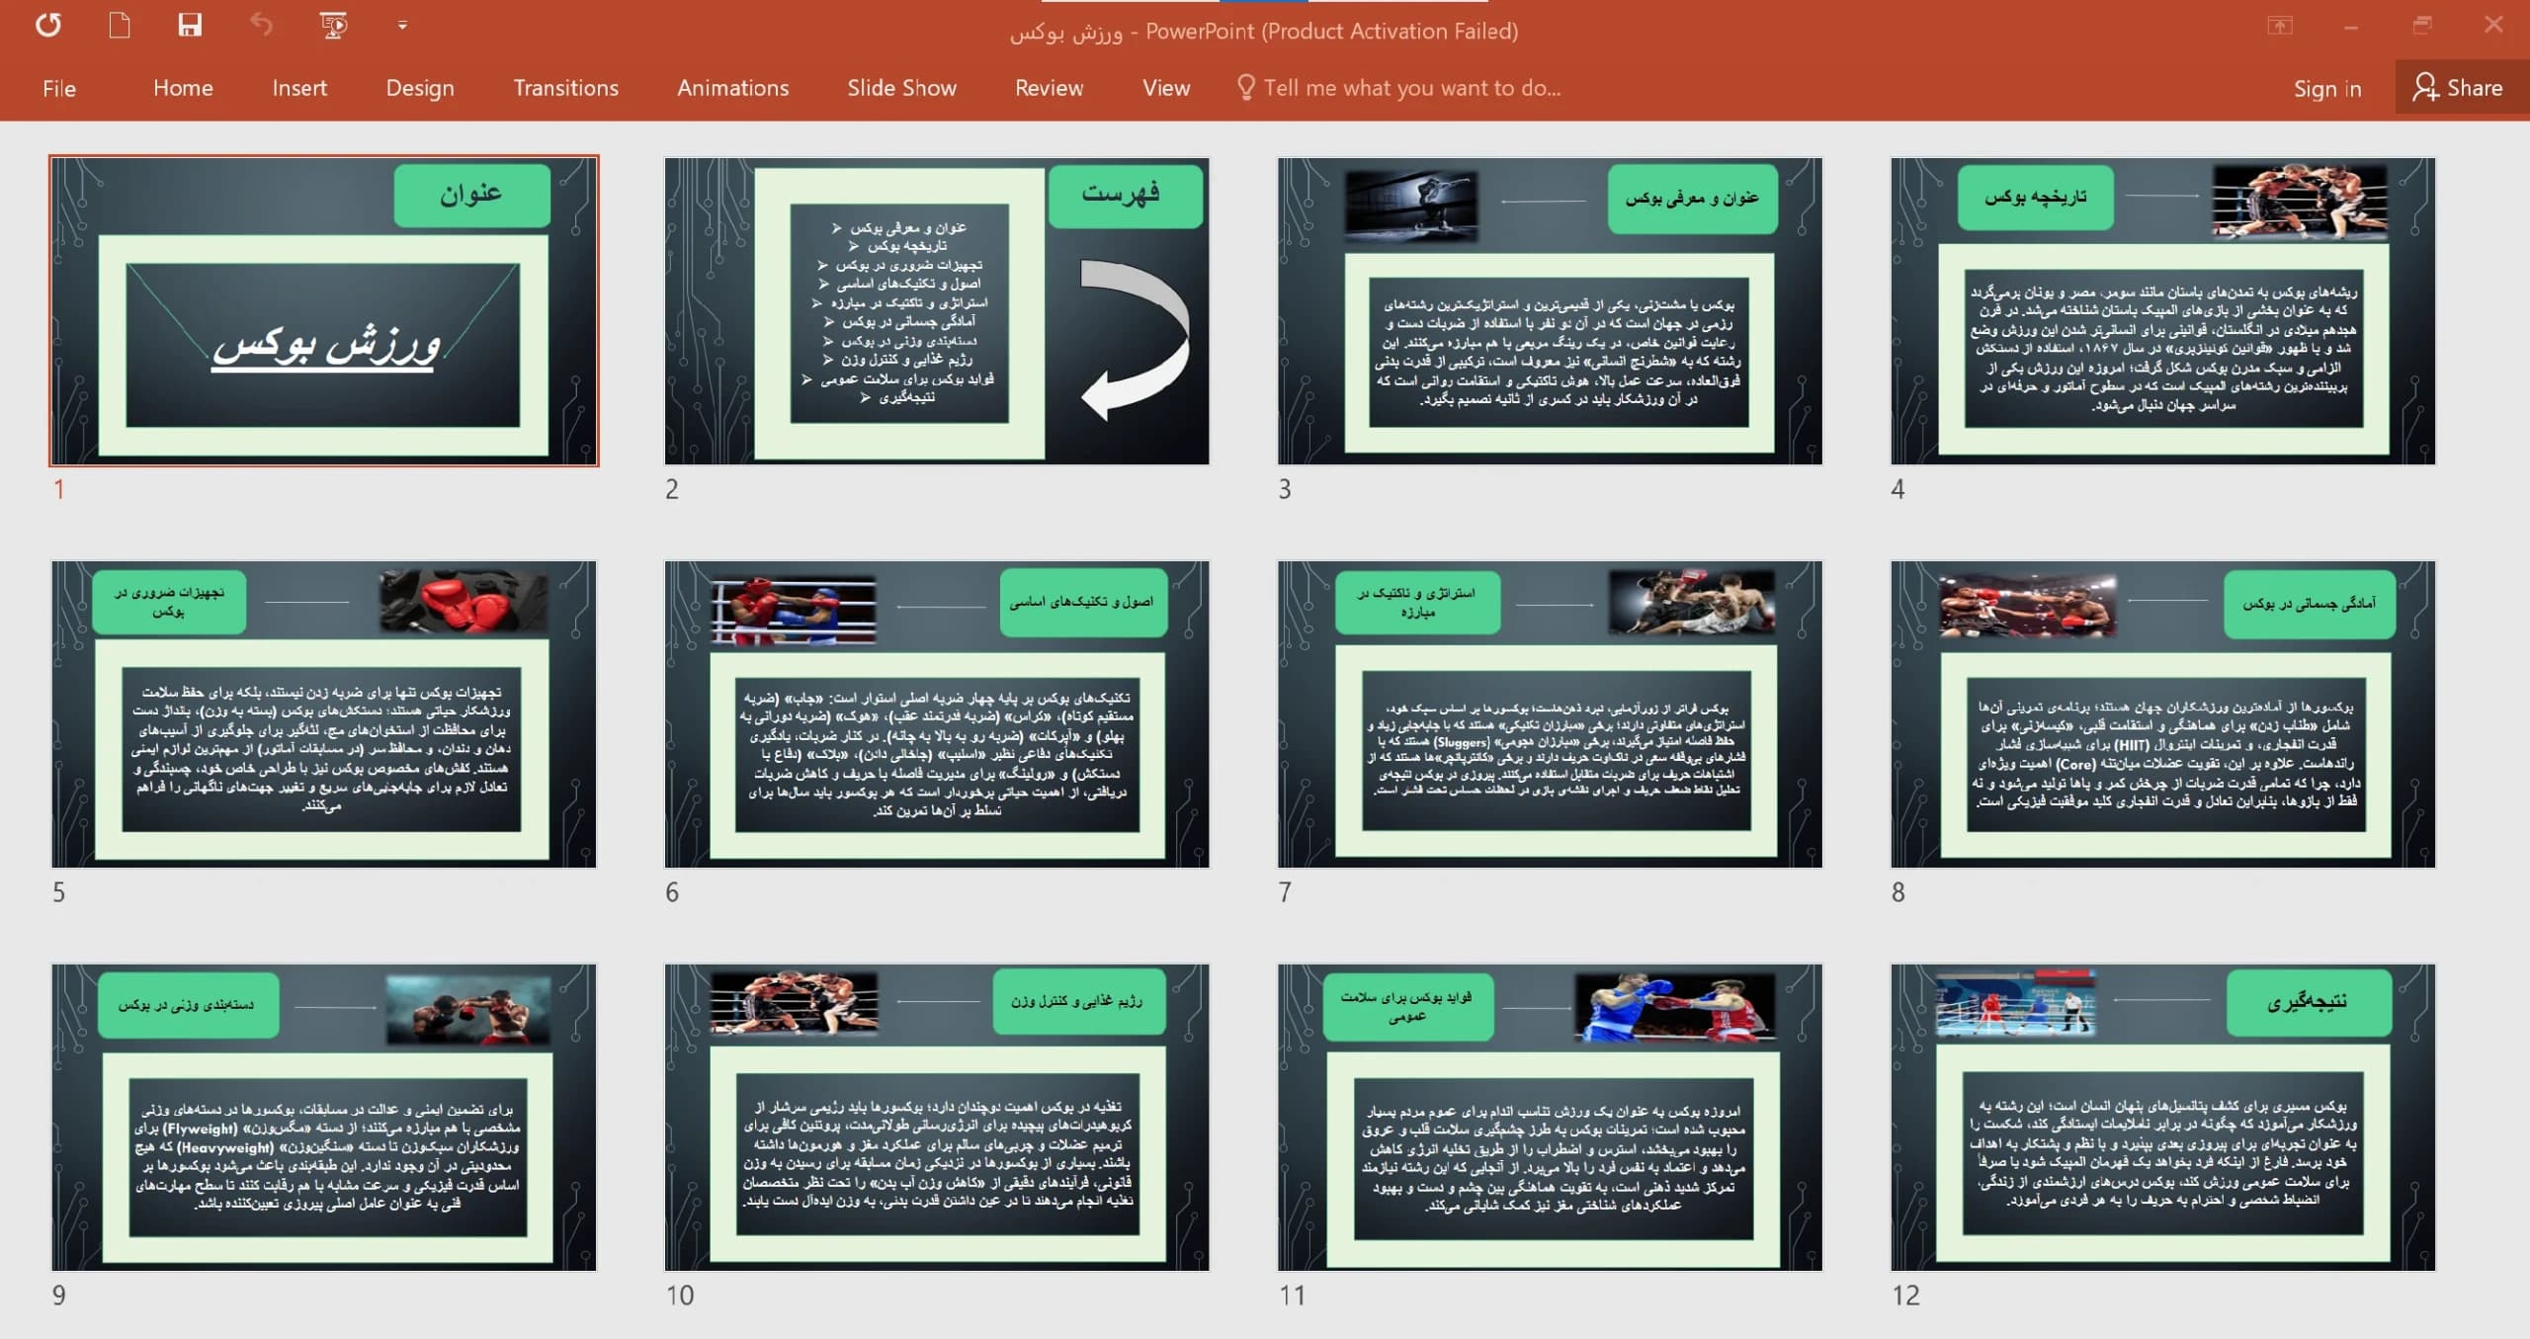This screenshot has width=2530, height=1339.
Task: Switch to the Transitions tab
Action: pyautogui.click(x=565, y=88)
